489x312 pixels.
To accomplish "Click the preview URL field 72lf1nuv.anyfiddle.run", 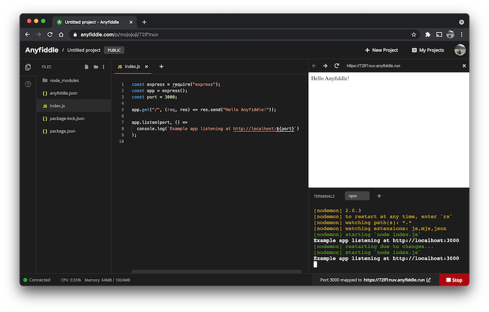I will 373,66.
